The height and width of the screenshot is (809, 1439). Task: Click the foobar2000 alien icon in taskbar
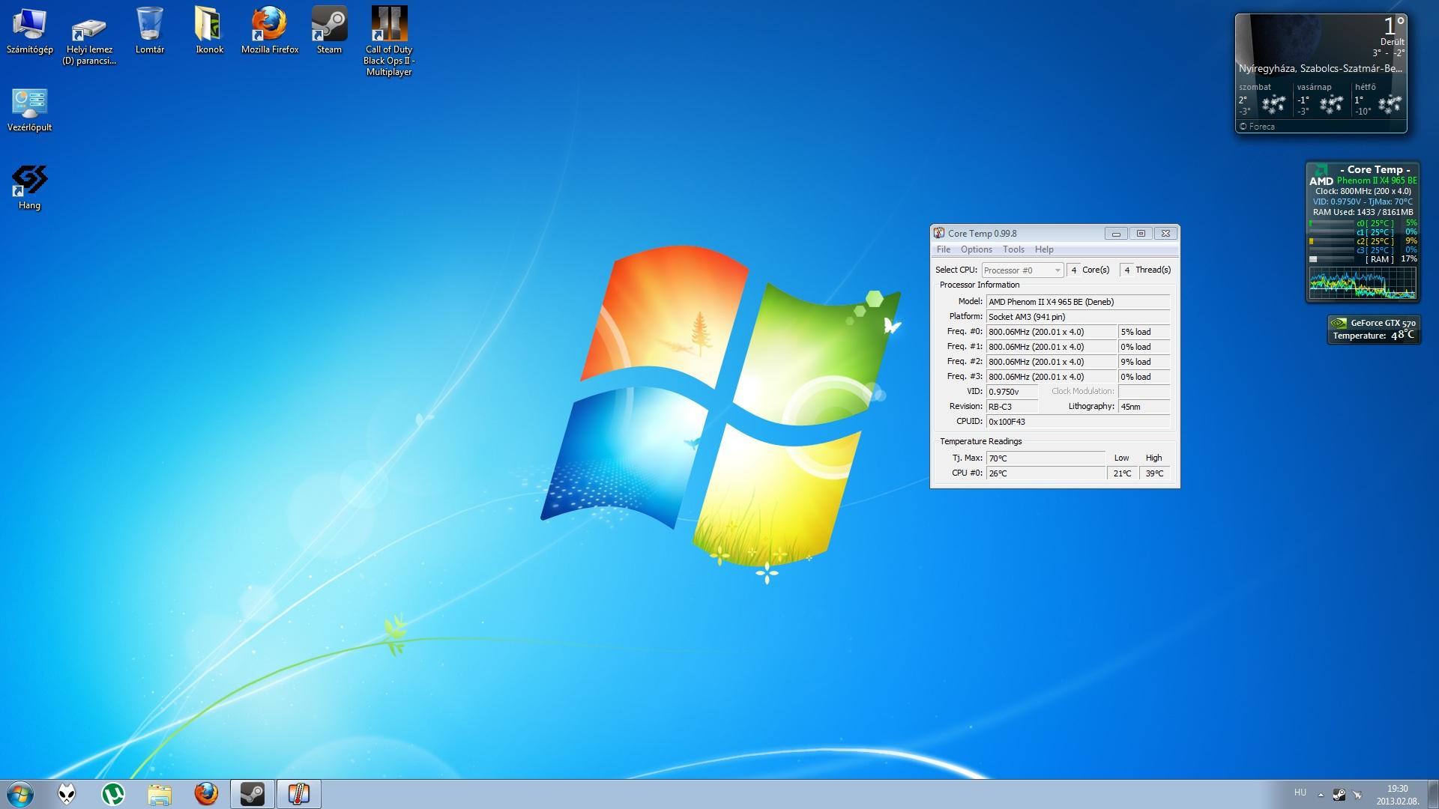pyautogui.click(x=67, y=794)
